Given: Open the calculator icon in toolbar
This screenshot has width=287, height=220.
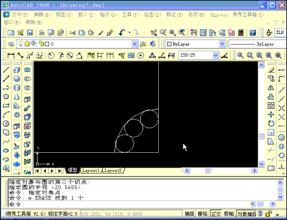Looking at the screenshot, I should 241,32.
